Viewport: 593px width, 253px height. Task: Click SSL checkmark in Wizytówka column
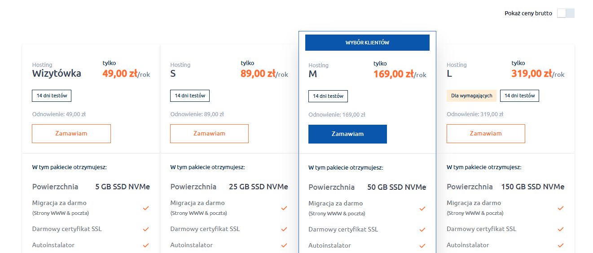click(146, 229)
